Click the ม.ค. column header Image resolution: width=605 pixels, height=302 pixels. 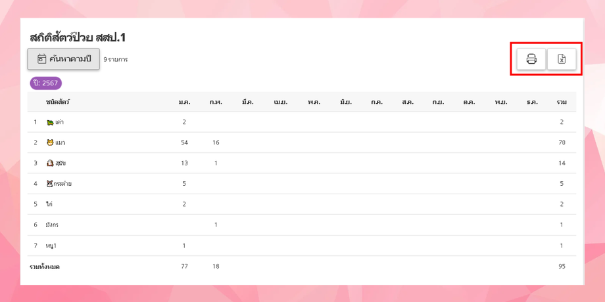pyautogui.click(x=184, y=102)
